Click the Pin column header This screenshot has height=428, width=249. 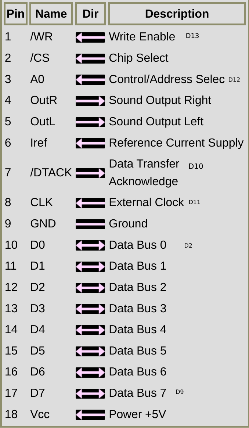[x=15, y=14]
